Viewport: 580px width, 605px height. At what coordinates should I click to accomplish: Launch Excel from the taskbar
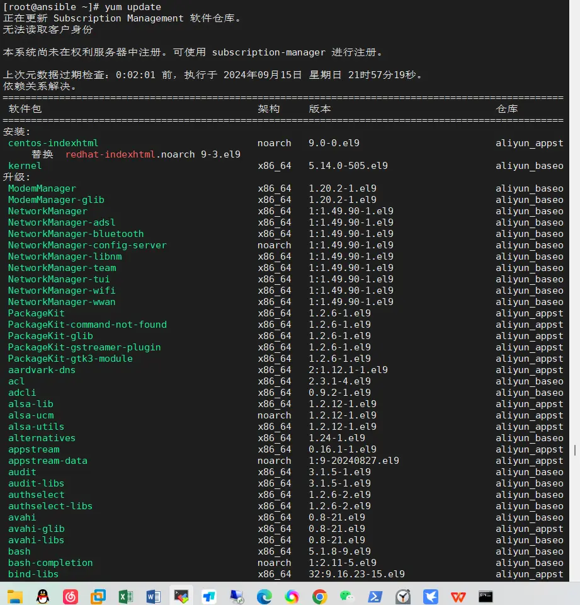(126, 596)
